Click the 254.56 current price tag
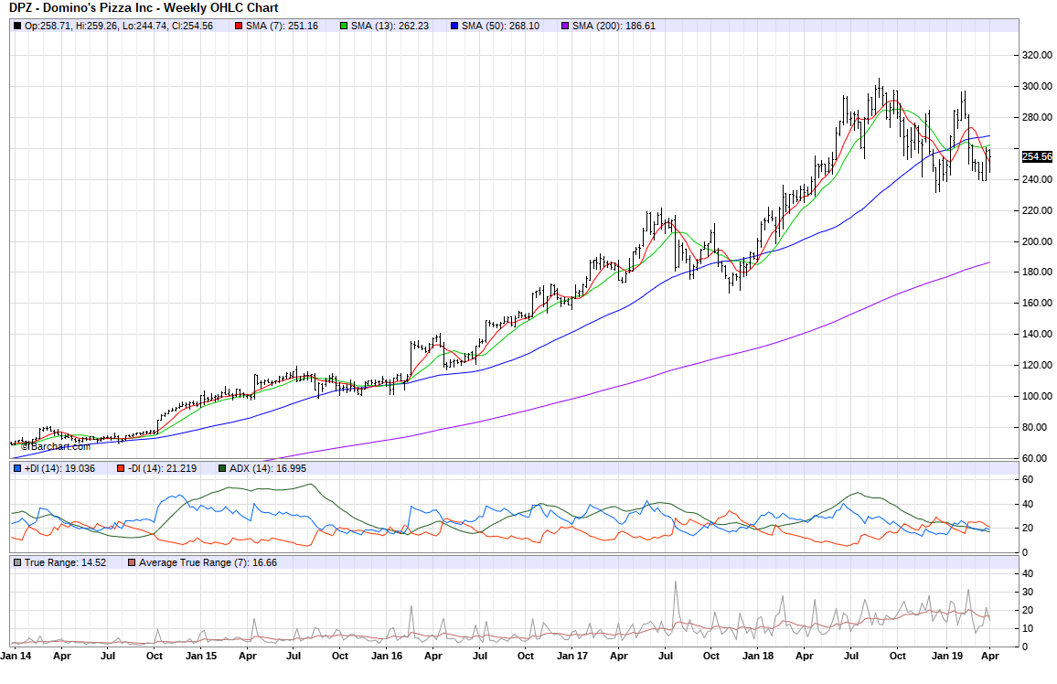 tap(1038, 156)
